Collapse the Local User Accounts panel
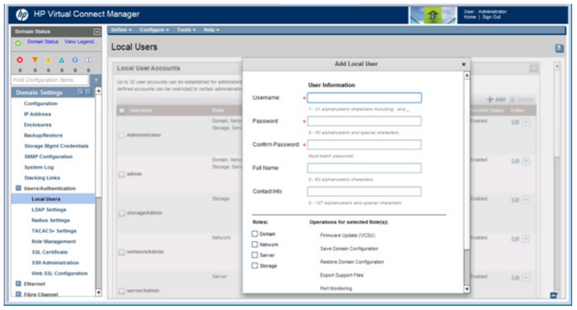This screenshot has height=310, width=577. tap(533, 68)
